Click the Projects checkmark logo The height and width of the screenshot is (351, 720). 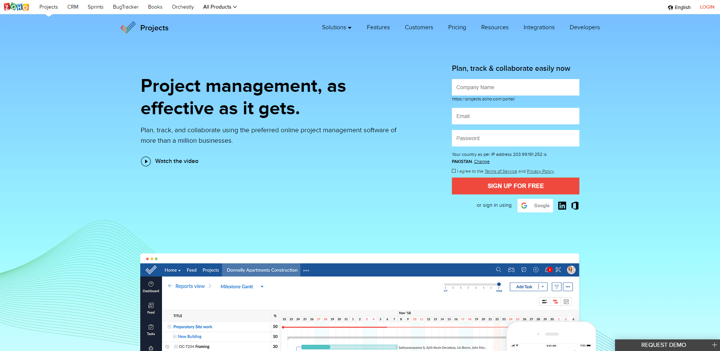(x=128, y=27)
